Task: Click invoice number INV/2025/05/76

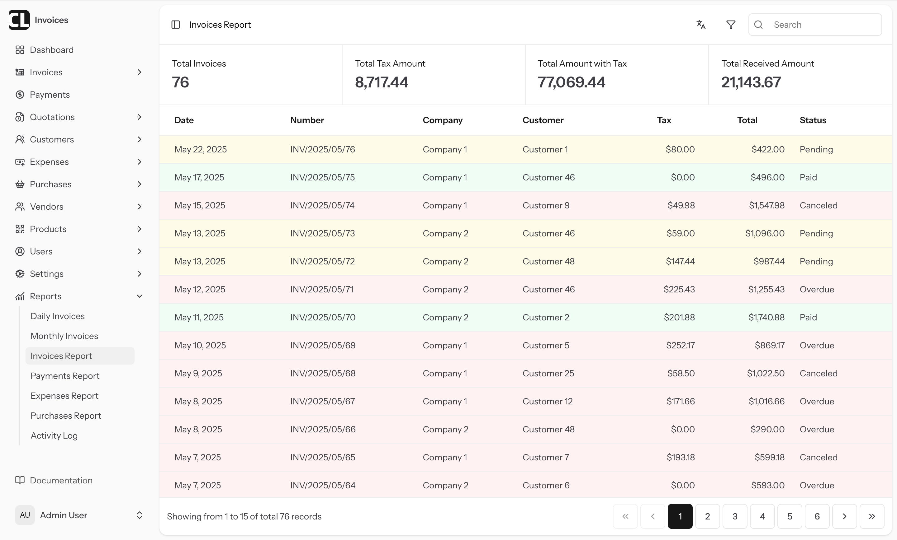Action: point(323,149)
